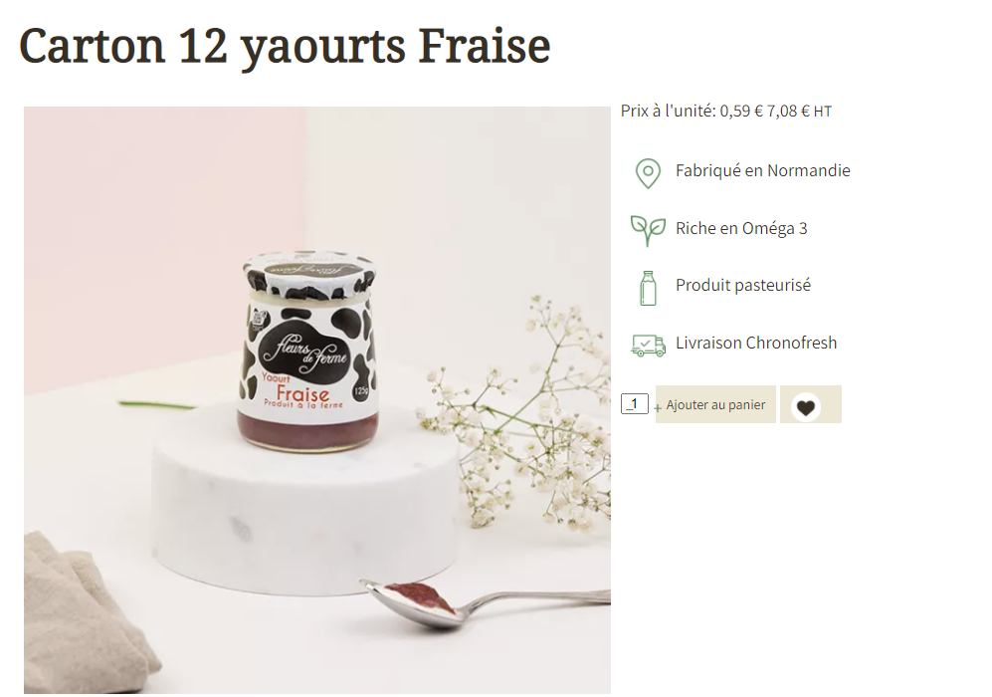
Task: Click the minus sign inside quantity field
Action: coord(628,407)
